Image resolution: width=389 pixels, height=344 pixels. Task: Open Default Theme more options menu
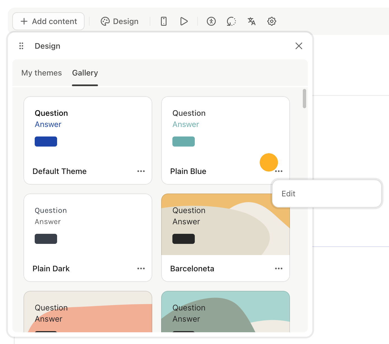click(x=141, y=171)
